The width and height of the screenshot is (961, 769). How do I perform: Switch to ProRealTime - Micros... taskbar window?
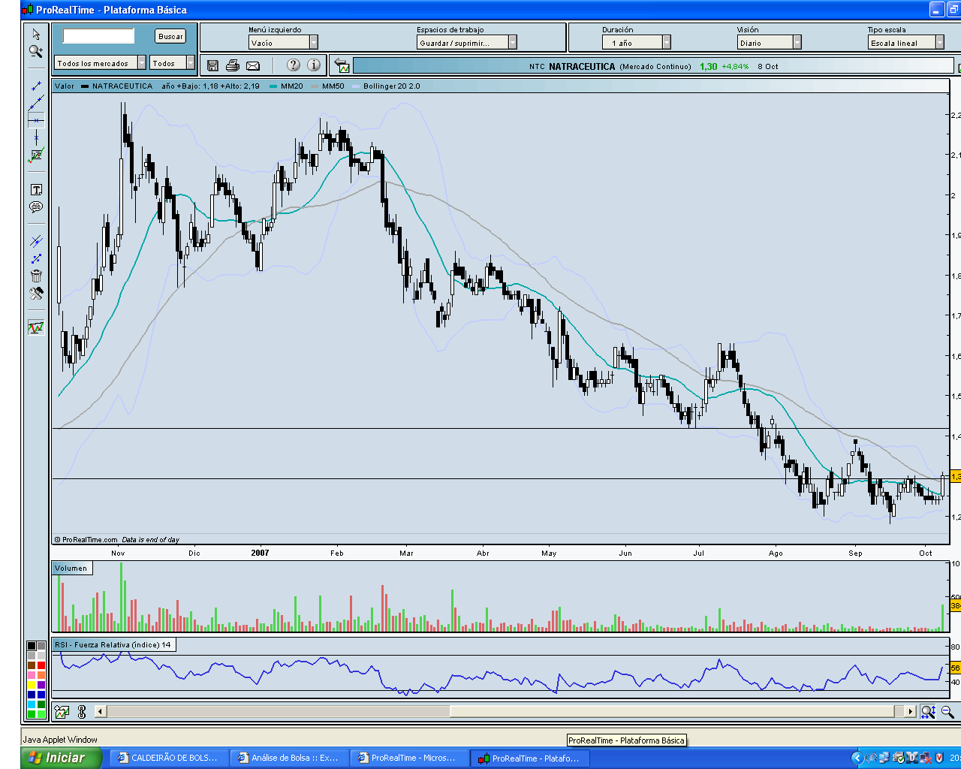tap(408, 758)
